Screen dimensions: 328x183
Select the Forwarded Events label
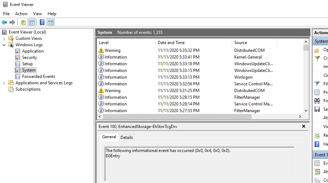coord(38,77)
